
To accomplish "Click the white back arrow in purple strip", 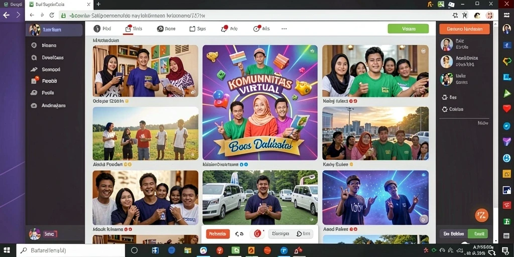I will click(x=6, y=15).
